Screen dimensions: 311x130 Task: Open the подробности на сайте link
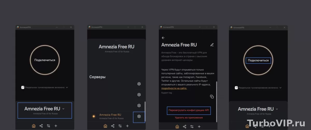click(174, 88)
